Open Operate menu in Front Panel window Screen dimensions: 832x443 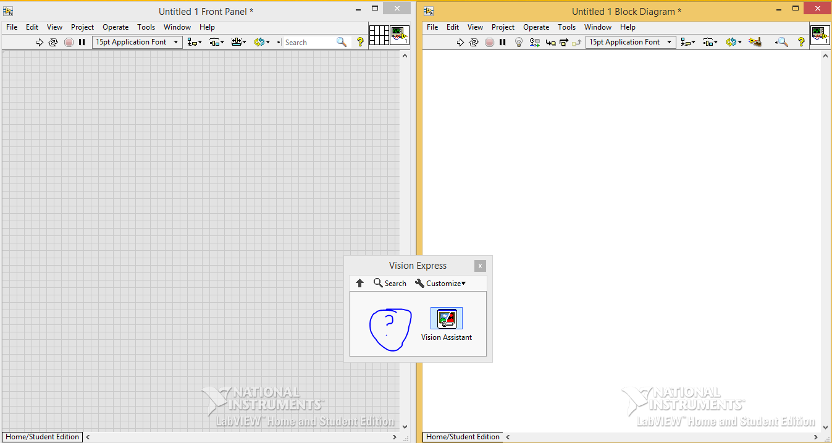pos(116,27)
